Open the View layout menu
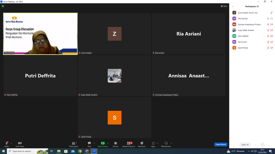Viewport: 275px width, 154px height. coord(224,6)
